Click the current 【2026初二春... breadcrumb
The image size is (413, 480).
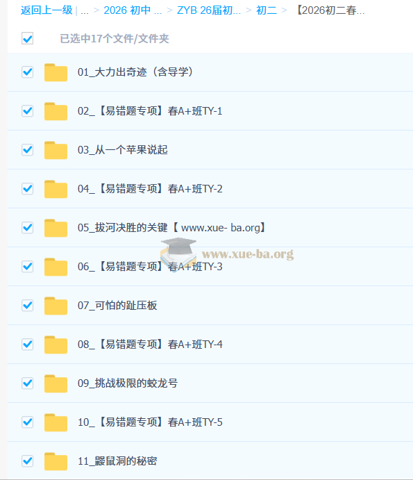(330, 10)
